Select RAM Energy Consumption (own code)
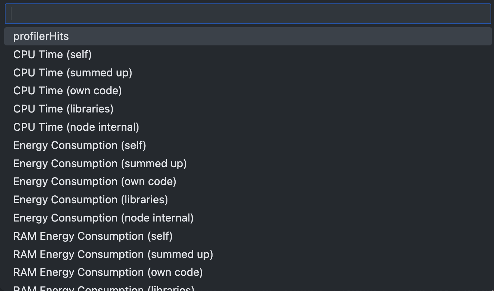The image size is (494, 291). tap(108, 272)
